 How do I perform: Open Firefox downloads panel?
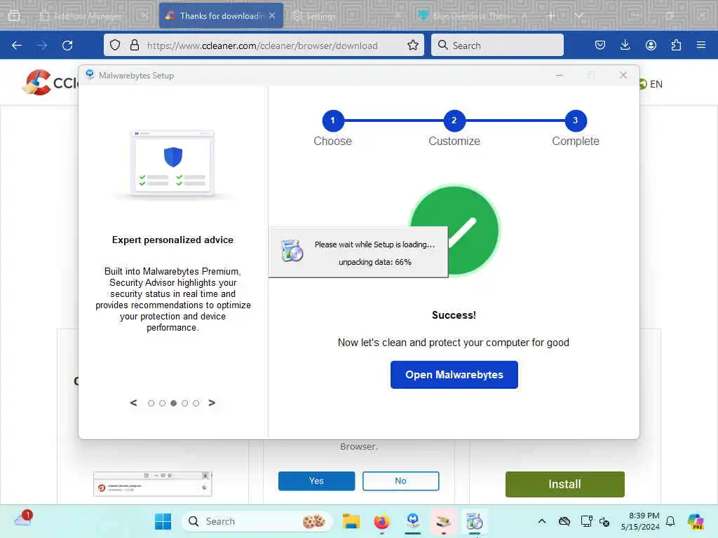click(x=625, y=46)
